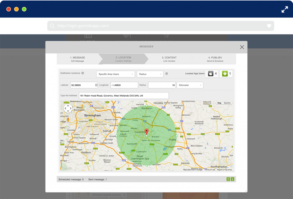The height and width of the screenshot is (199, 293).
Task: Go to the 1. Message step
Action: (78, 59)
